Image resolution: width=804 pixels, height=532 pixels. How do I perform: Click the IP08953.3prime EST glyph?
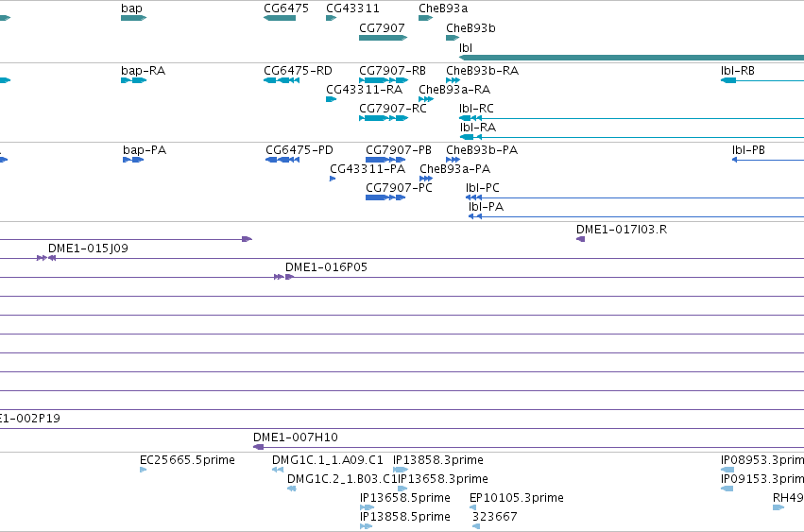(x=727, y=470)
